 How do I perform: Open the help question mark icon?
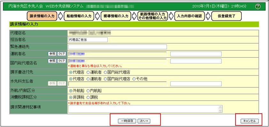[258, 6]
